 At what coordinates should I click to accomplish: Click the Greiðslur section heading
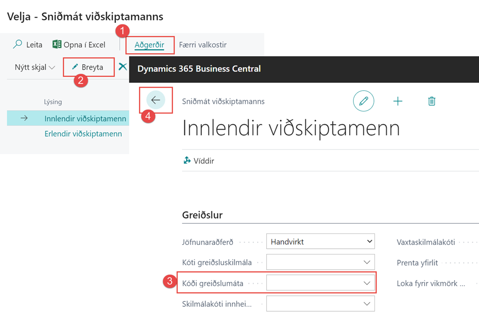click(202, 215)
